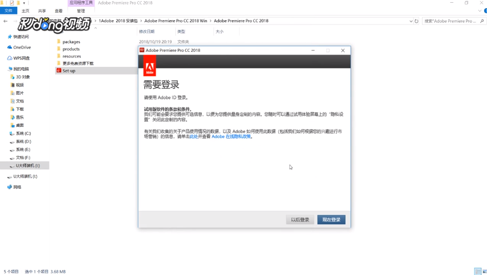Refresh the Explorer folder view
This screenshot has height=275, width=487.
click(x=416, y=21)
